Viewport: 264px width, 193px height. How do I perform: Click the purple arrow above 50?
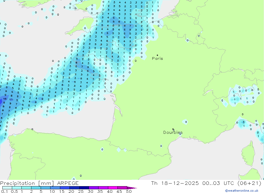click(132, 188)
